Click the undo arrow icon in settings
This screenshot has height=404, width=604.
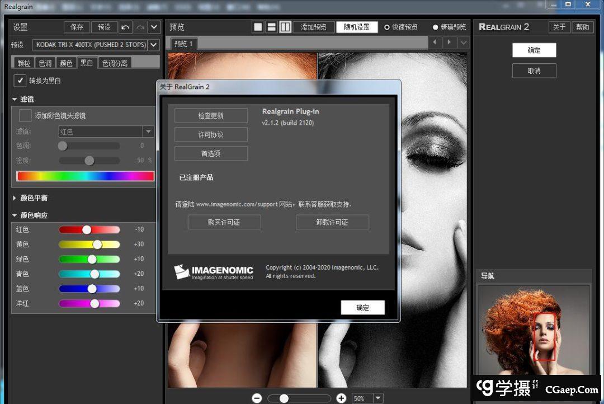pos(126,27)
